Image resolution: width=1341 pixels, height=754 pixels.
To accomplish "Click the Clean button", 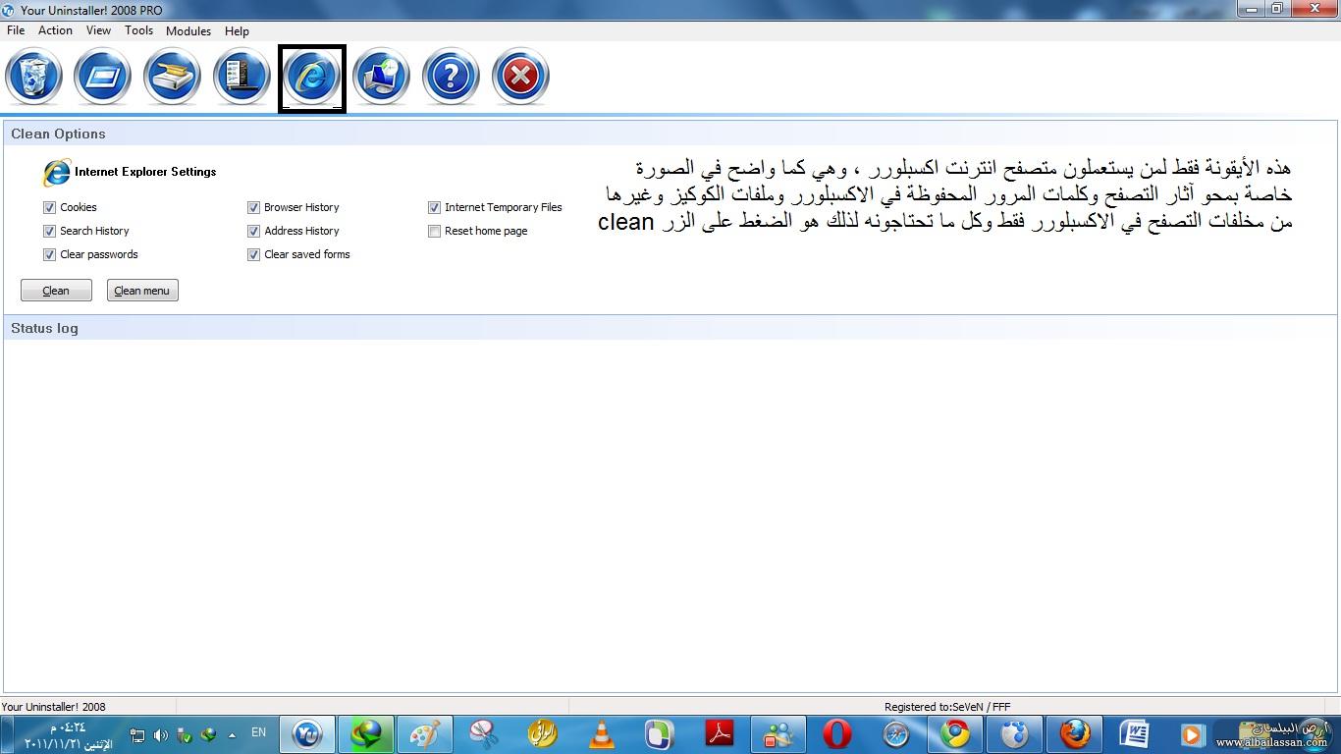I will pyautogui.click(x=56, y=291).
